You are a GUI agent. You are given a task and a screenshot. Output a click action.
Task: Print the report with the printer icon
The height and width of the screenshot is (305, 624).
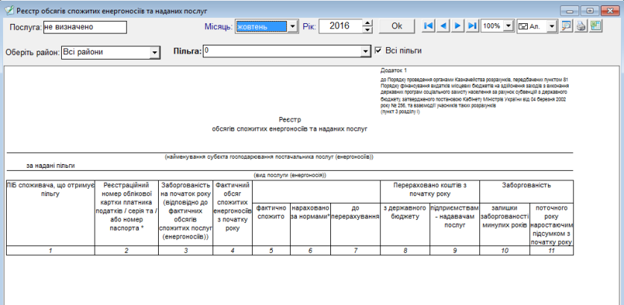click(x=581, y=25)
